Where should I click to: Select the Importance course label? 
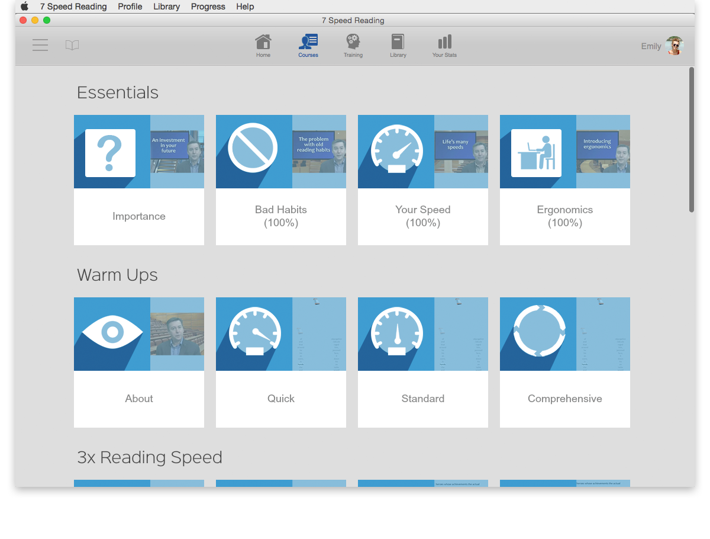click(139, 216)
